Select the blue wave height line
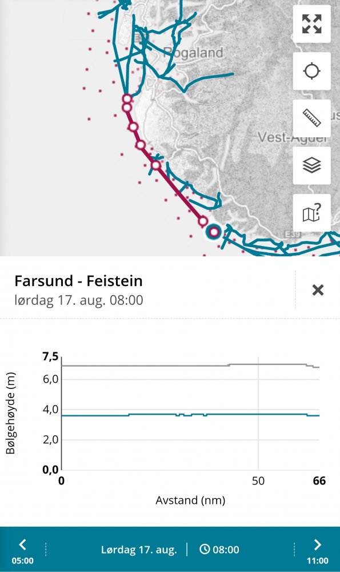The height and width of the screenshot is (572, 340). tap(190, 415)
